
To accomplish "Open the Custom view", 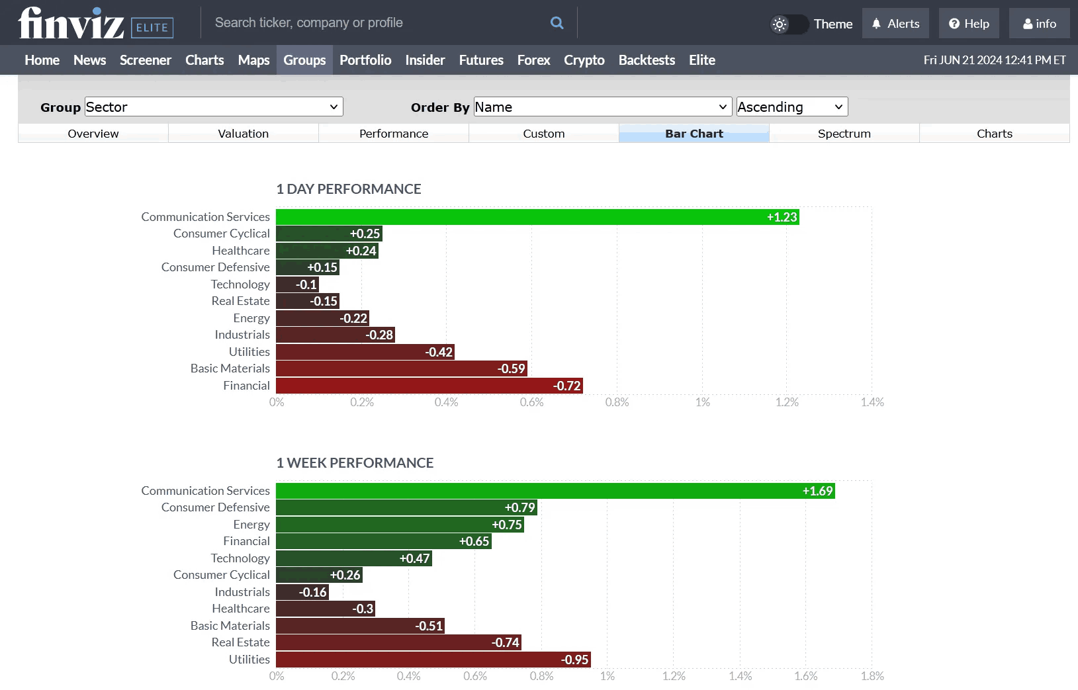I will 543,133.
